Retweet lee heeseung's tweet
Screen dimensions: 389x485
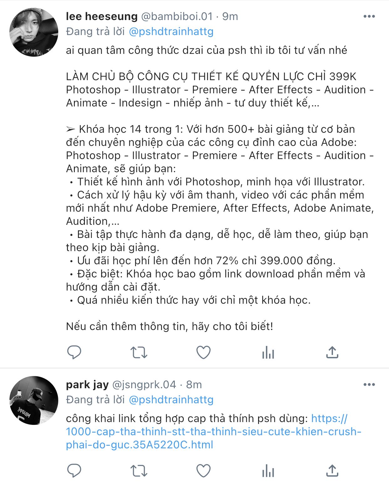(139, 352)
